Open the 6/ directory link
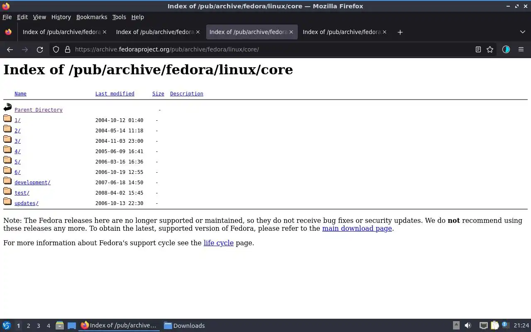This screenshot has height=332, width=531. click(17, 172)
